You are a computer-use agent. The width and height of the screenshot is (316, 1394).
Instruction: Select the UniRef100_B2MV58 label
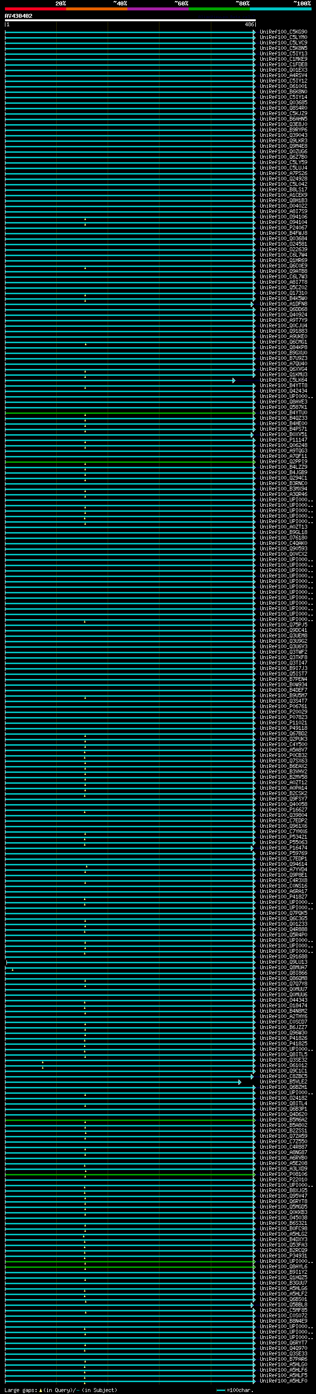[283, 777]
